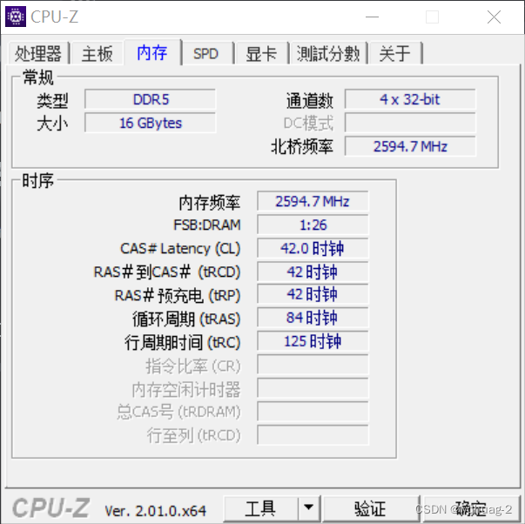This screenshot has height=524, width=525.
Task: Click the tRAS 84 时钟 value
Action: point(313,318)
